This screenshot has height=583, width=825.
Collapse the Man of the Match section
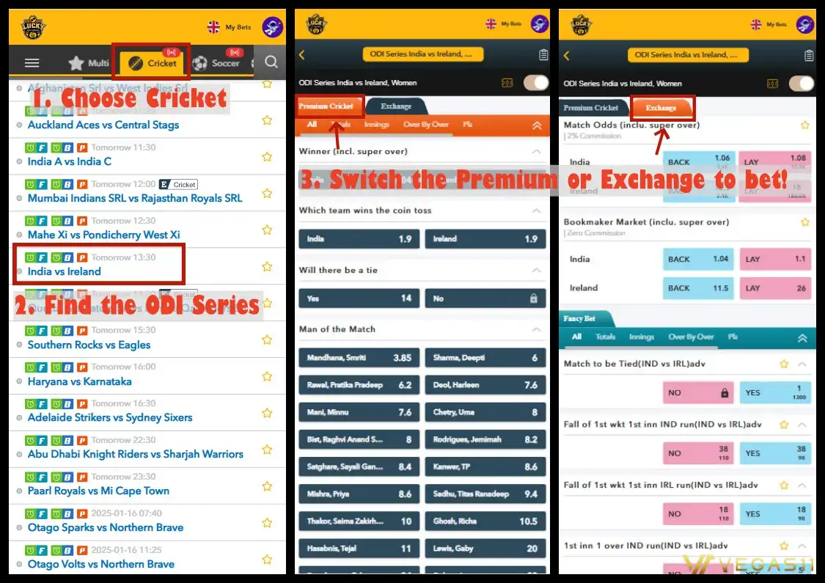[x=536, y=329]
